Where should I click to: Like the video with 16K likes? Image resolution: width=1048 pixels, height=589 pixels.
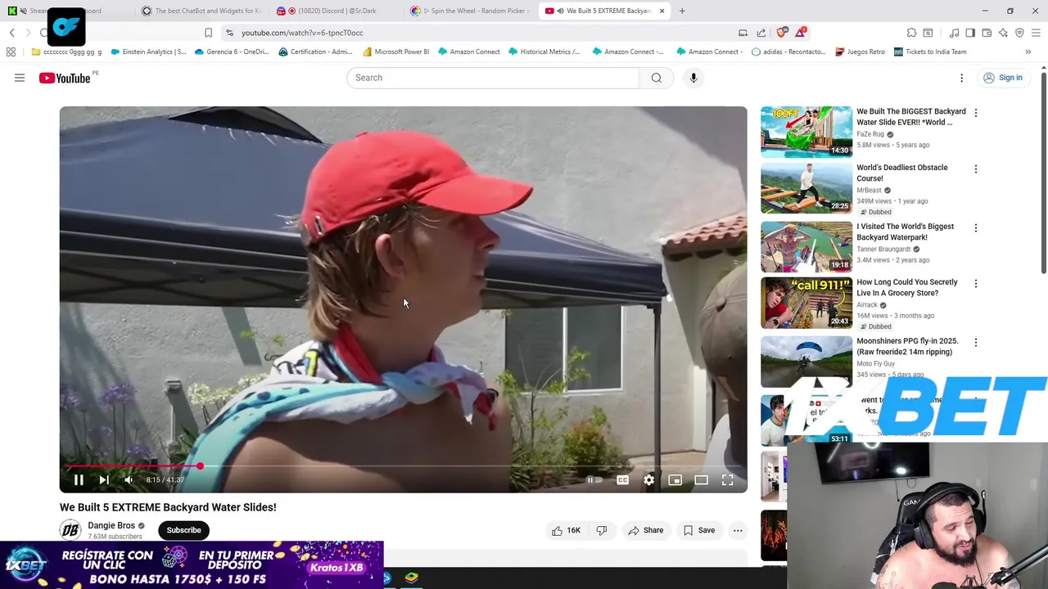(x=567, y=530)
